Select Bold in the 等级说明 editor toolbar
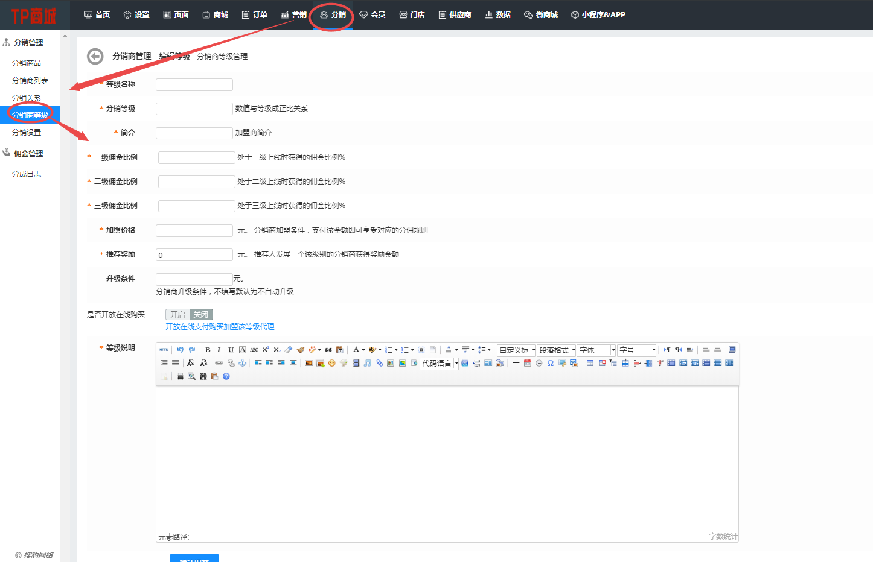 (208, 349)
